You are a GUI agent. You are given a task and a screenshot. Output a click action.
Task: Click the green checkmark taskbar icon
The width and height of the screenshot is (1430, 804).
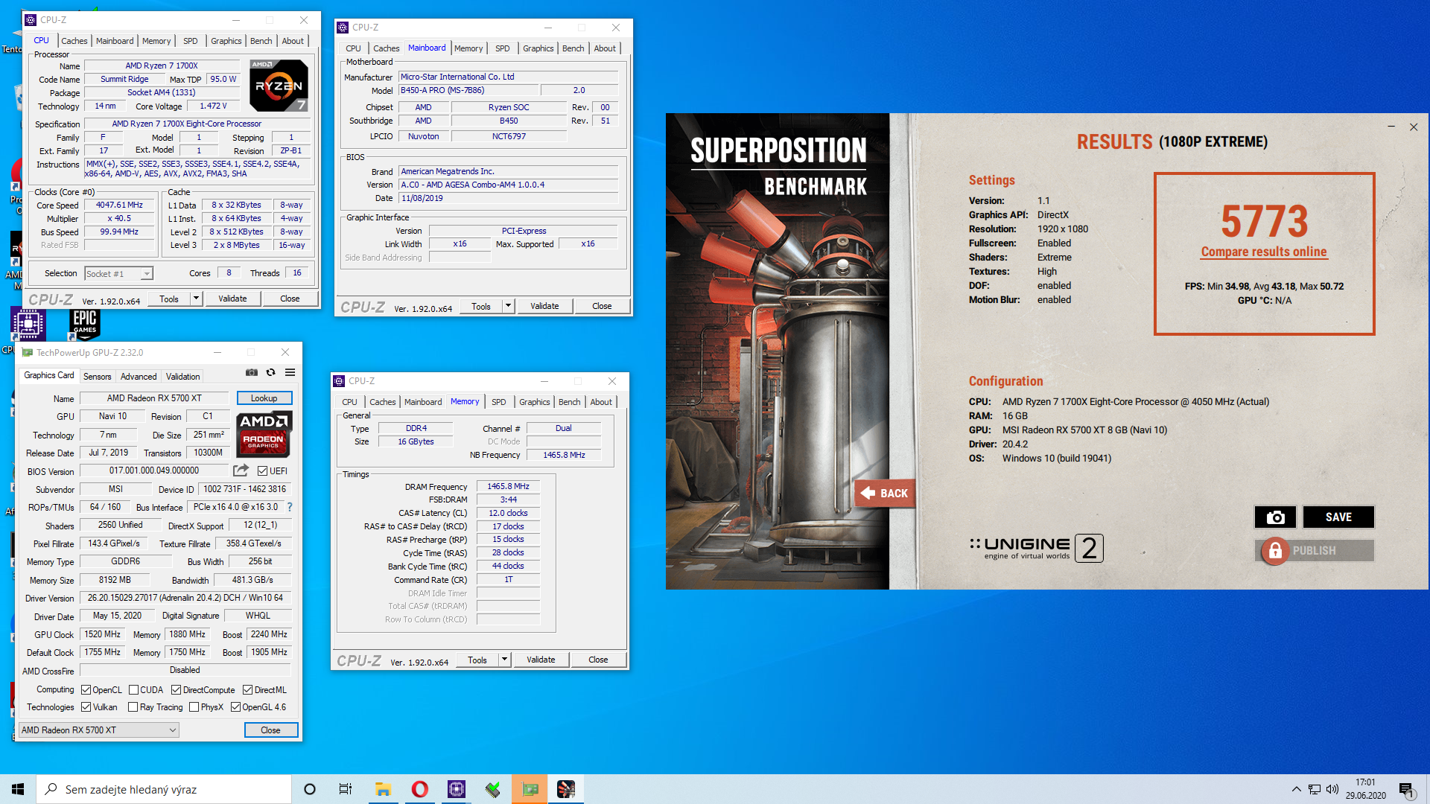point(493,789)
